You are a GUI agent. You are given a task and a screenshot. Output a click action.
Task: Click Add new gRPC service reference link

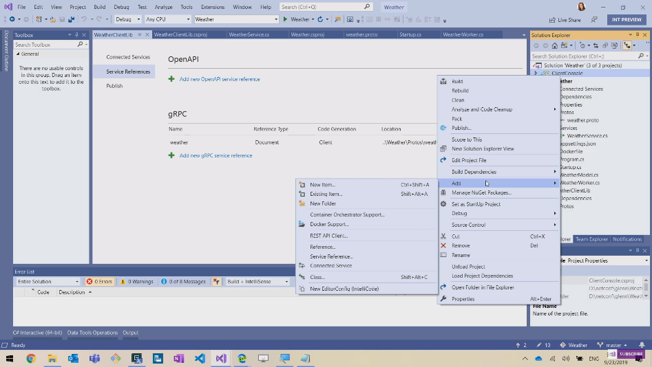click(215, 155)
